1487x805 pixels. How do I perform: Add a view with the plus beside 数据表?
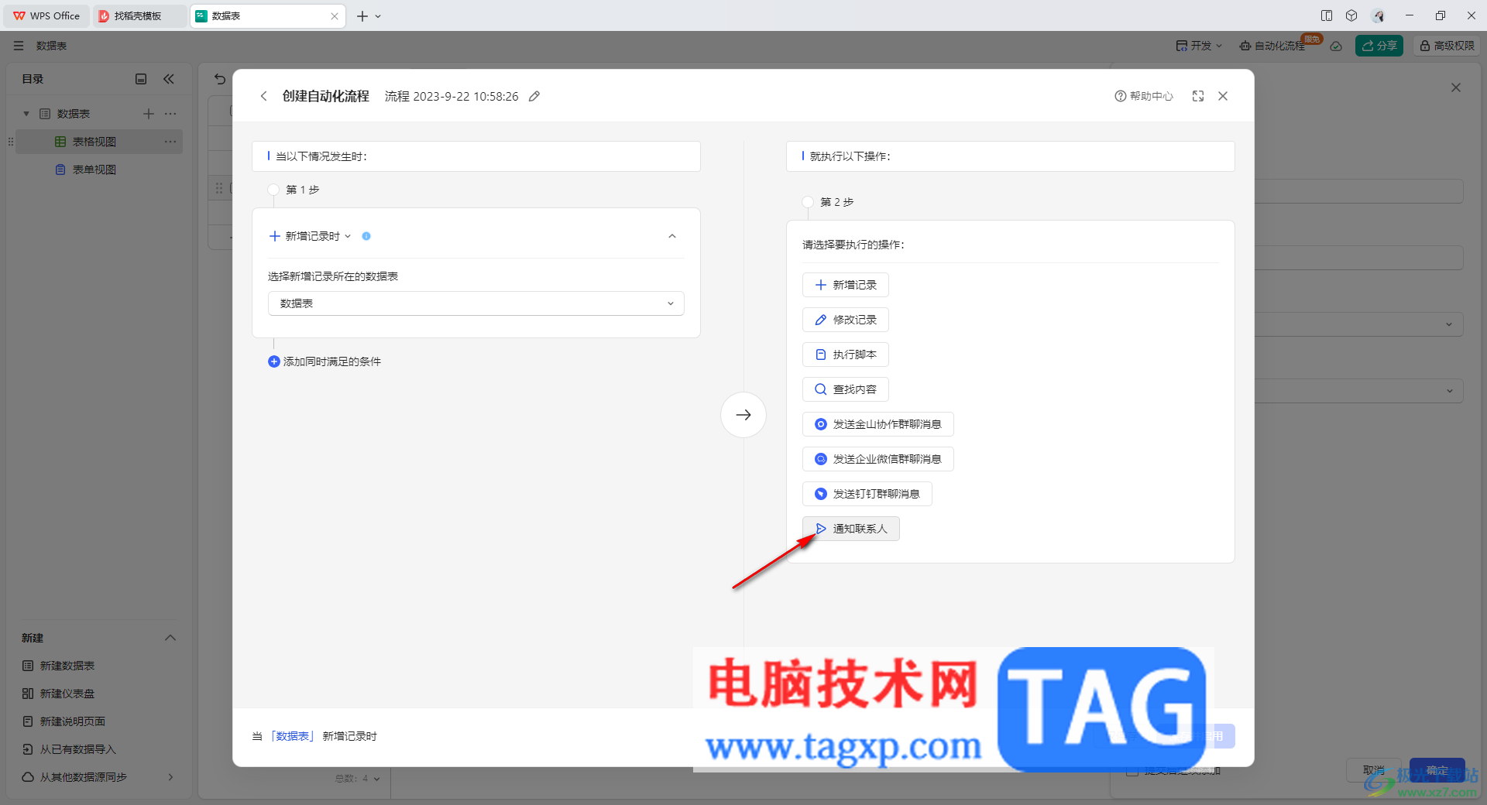tap(149, 114)
